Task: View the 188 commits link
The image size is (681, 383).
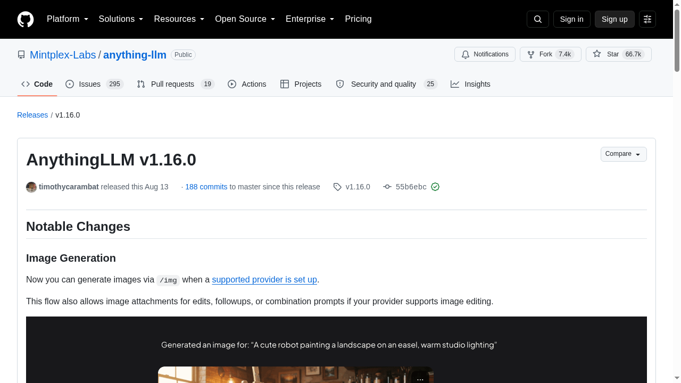Action: 206,187
